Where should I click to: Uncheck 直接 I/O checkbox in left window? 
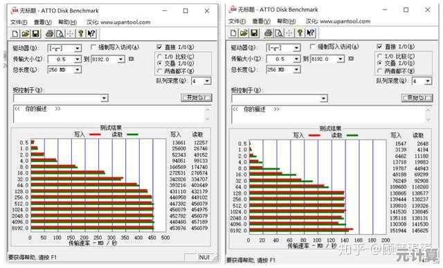(x=159, y=47)
